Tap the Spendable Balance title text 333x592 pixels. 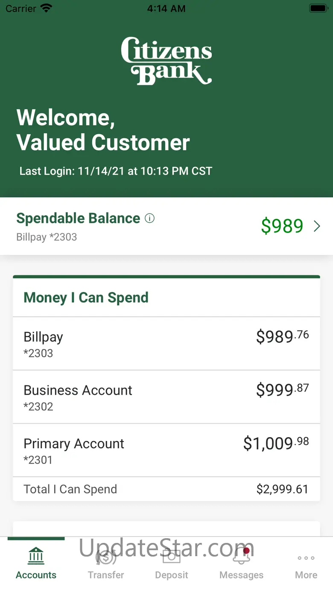coord(78,218)
